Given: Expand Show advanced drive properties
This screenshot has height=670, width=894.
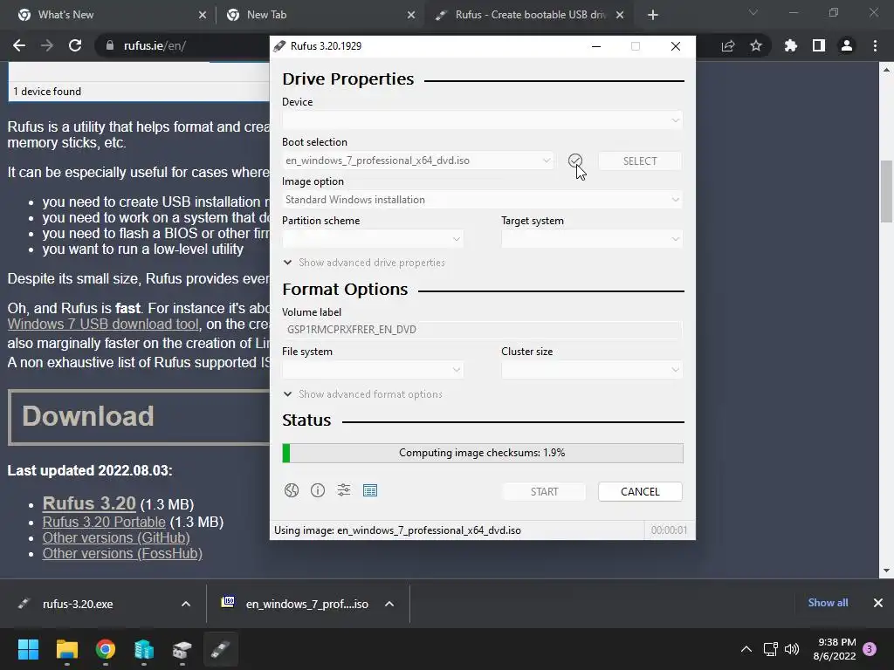Looking at the screenshot, I should click(x=364, y=263).
